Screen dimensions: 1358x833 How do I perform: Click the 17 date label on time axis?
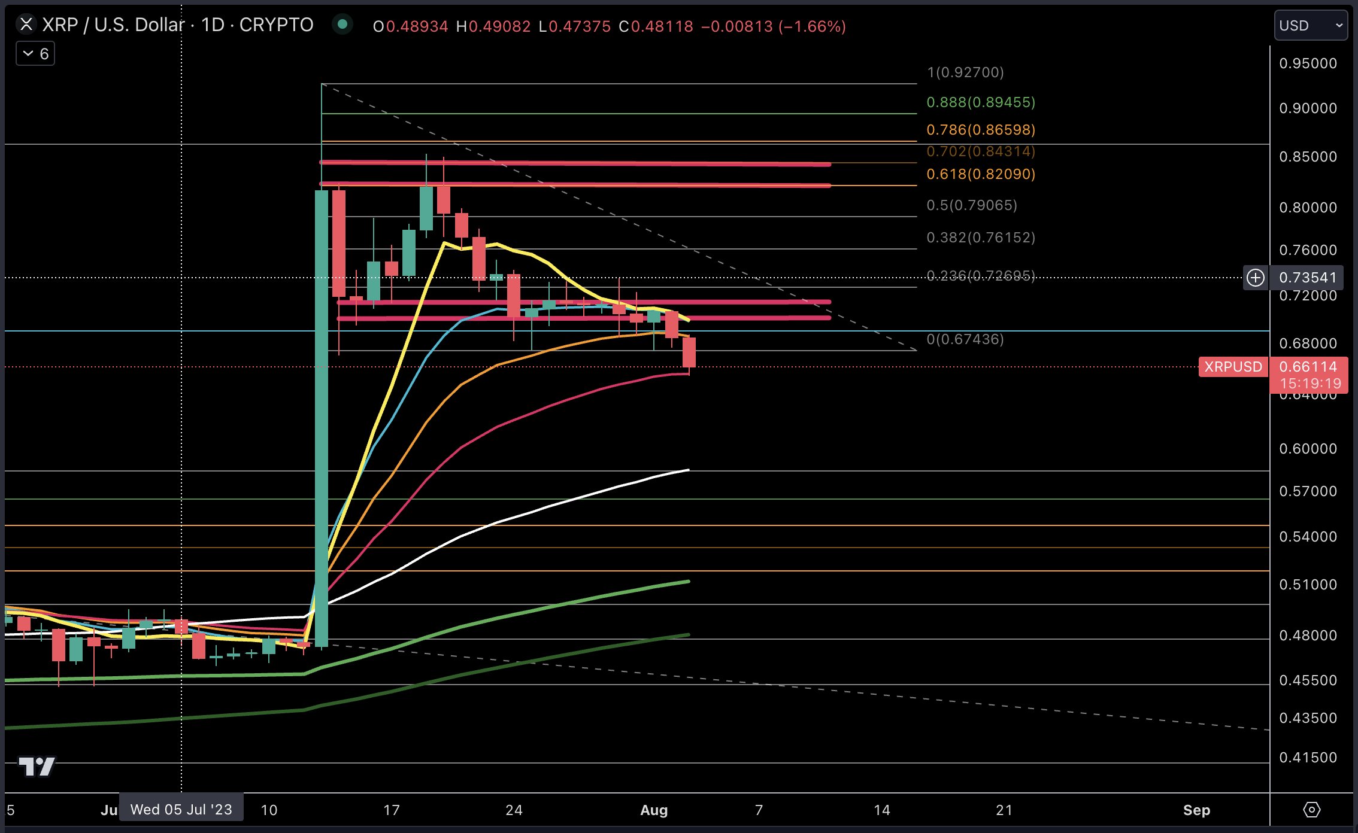click(391, 810)
